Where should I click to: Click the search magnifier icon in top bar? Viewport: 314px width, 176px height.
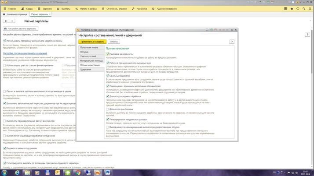tap(304, 9)
